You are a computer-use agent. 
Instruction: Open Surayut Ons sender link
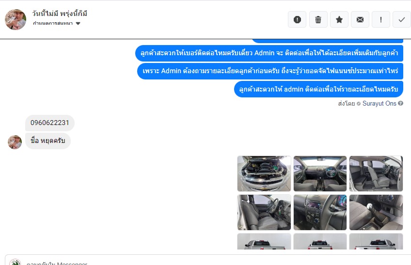(379, 104)
